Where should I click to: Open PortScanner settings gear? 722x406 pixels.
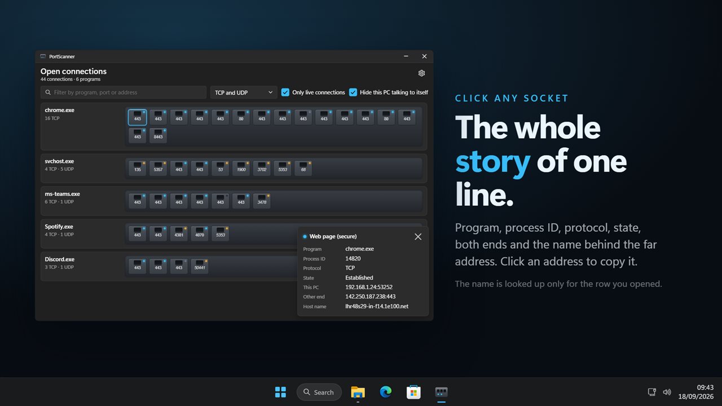[x=421, y=73]
